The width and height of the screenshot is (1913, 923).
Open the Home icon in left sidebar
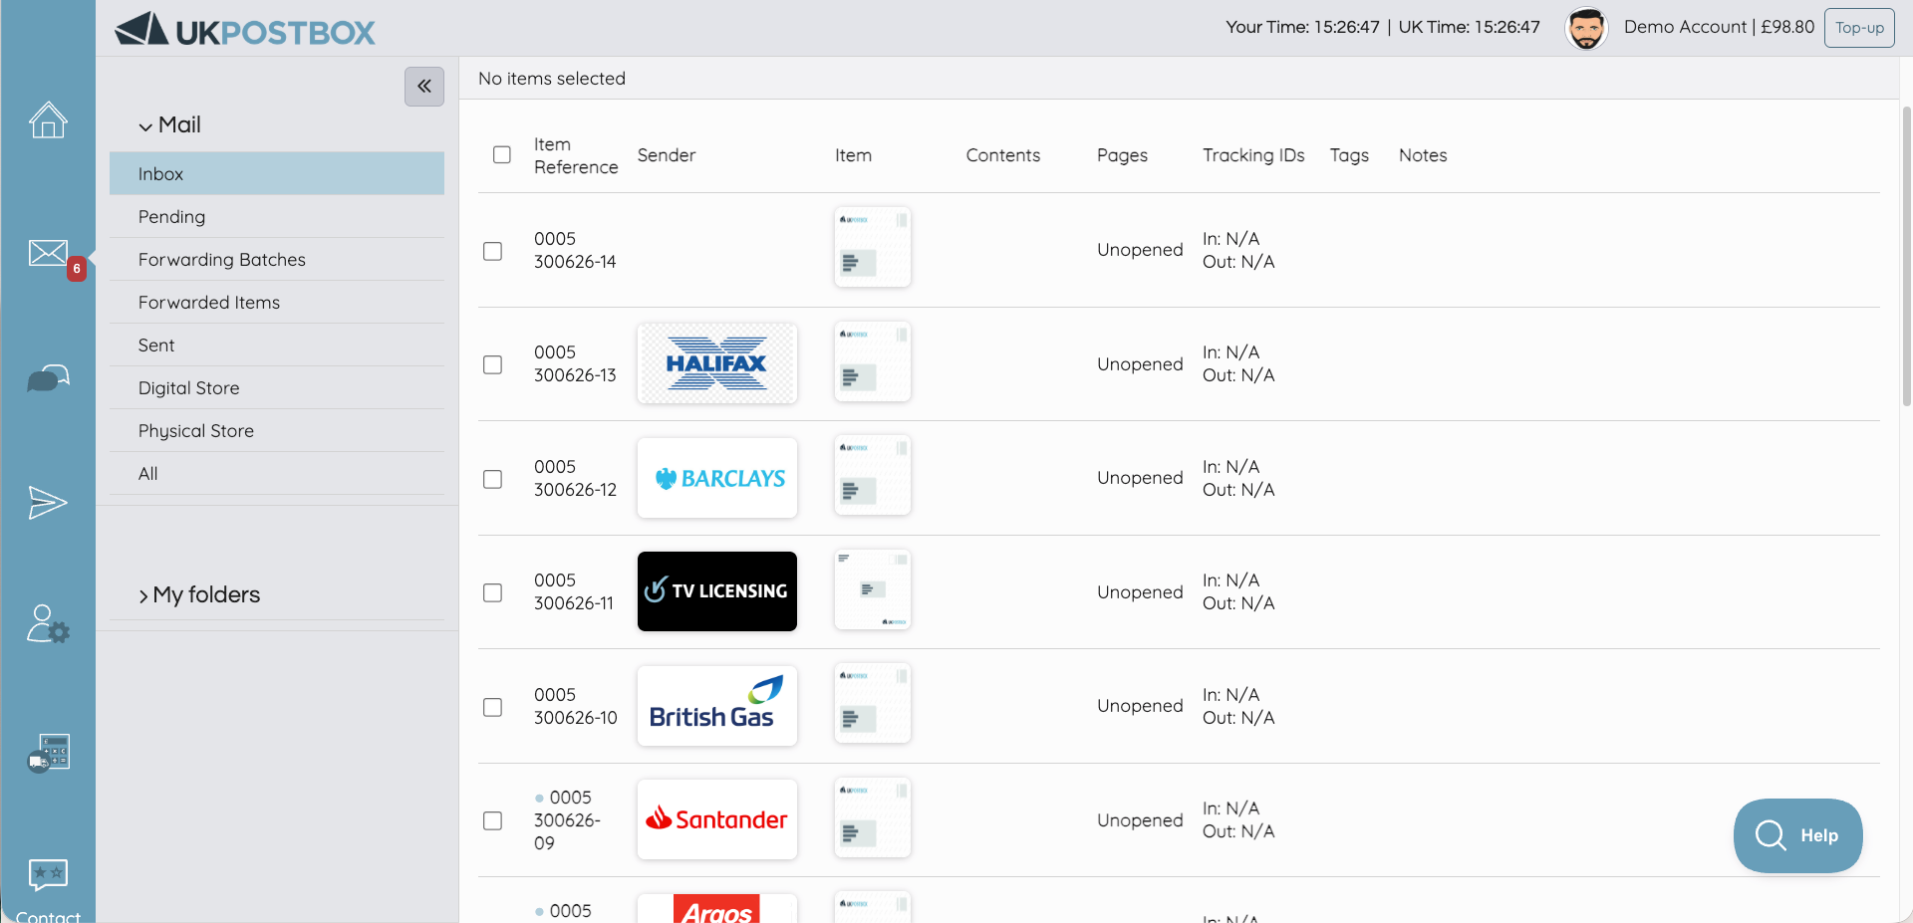tap(48, 120)
